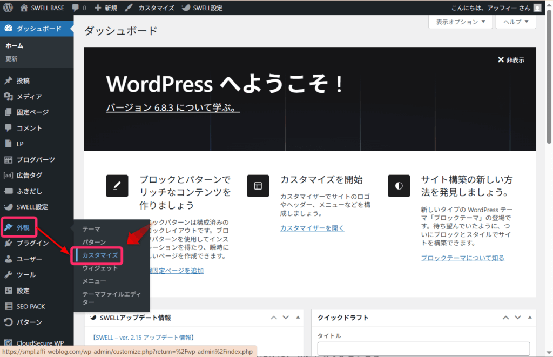Select カスタマイズ in the 外観 submenu
The width and height of the screenshot is (553, 357).
coord(100,255)
